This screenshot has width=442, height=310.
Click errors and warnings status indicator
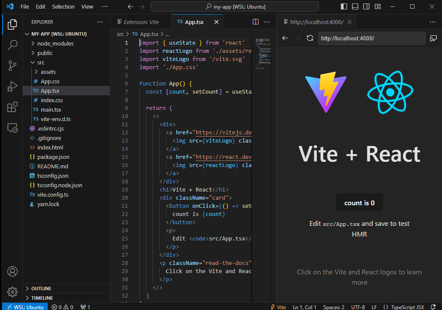[63, 307]
